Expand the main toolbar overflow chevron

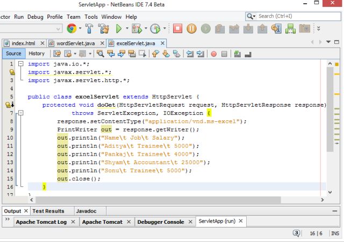[x=319, y=28]
